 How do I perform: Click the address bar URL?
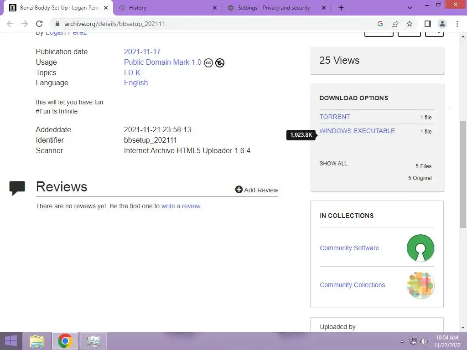point(114,24)
